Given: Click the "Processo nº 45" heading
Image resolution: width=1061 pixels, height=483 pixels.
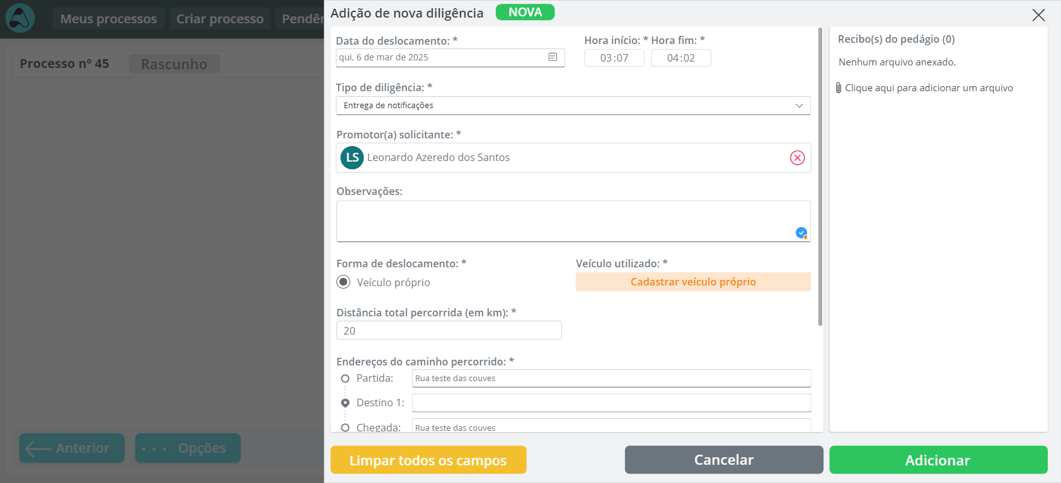Looking at the screenshot, I should click(64, 64).
